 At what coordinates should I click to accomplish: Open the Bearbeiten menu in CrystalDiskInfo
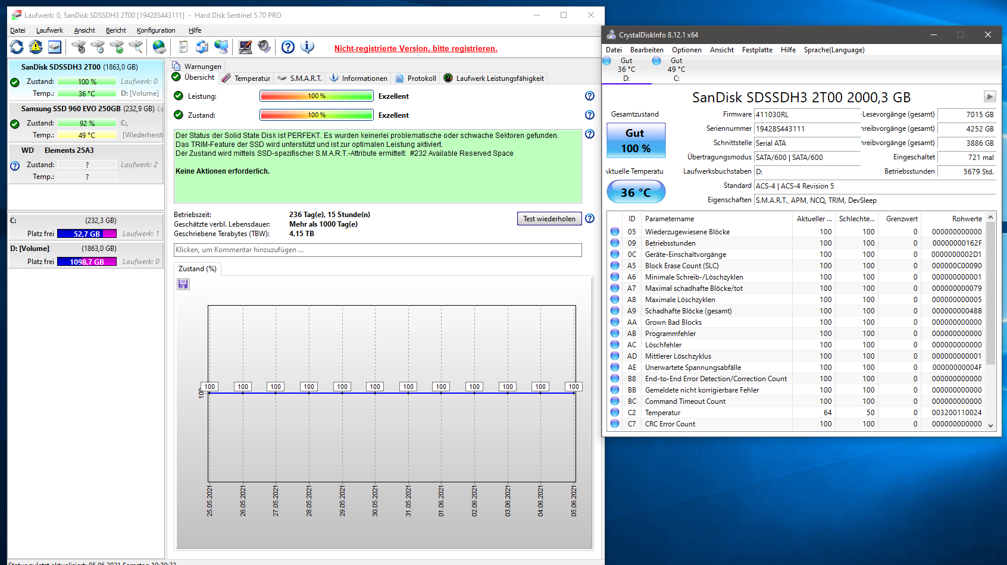647,50
